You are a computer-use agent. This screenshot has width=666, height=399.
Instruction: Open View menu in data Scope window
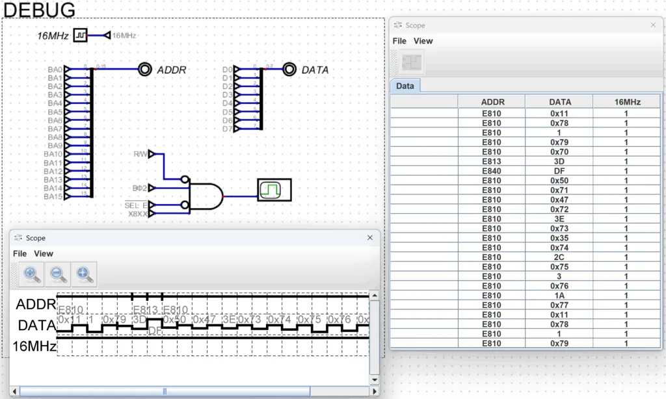coord(423,41)
